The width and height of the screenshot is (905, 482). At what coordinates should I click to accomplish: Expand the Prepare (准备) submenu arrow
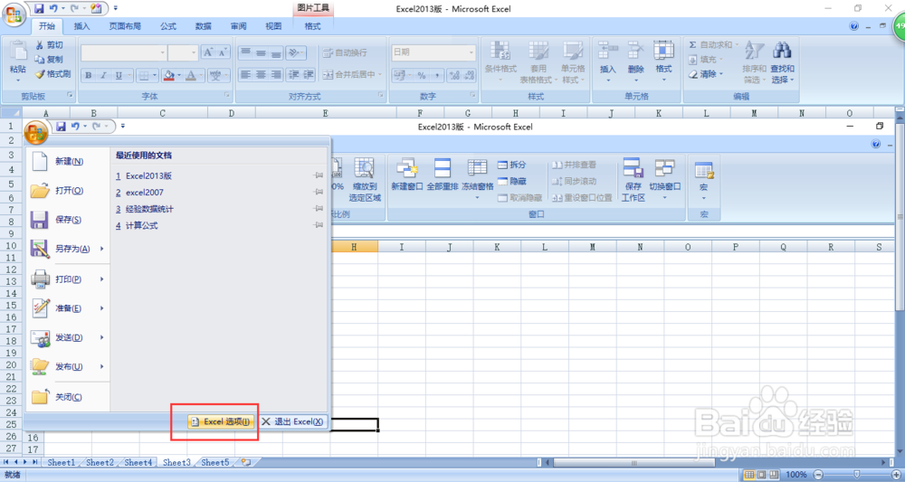point(102,308)
